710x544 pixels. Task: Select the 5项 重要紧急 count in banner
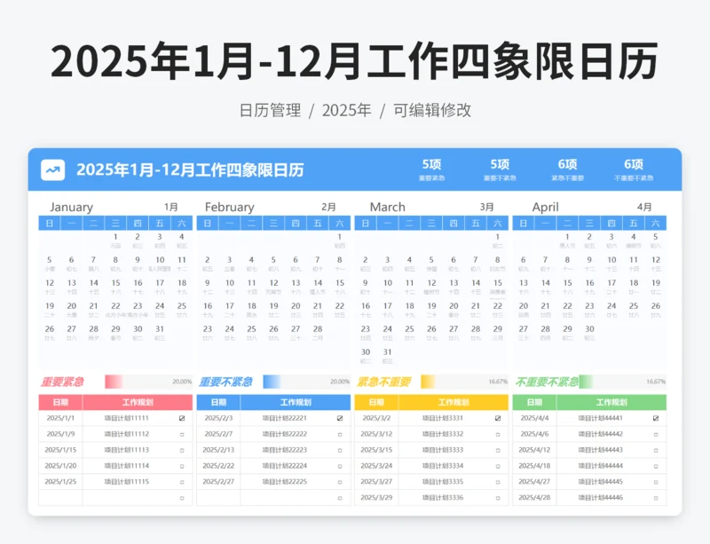[x=431, y=170]
